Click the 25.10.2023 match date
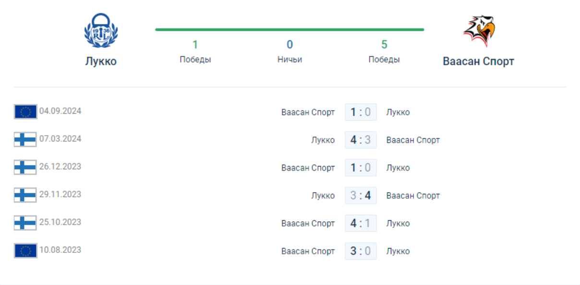 coord(60,222)
